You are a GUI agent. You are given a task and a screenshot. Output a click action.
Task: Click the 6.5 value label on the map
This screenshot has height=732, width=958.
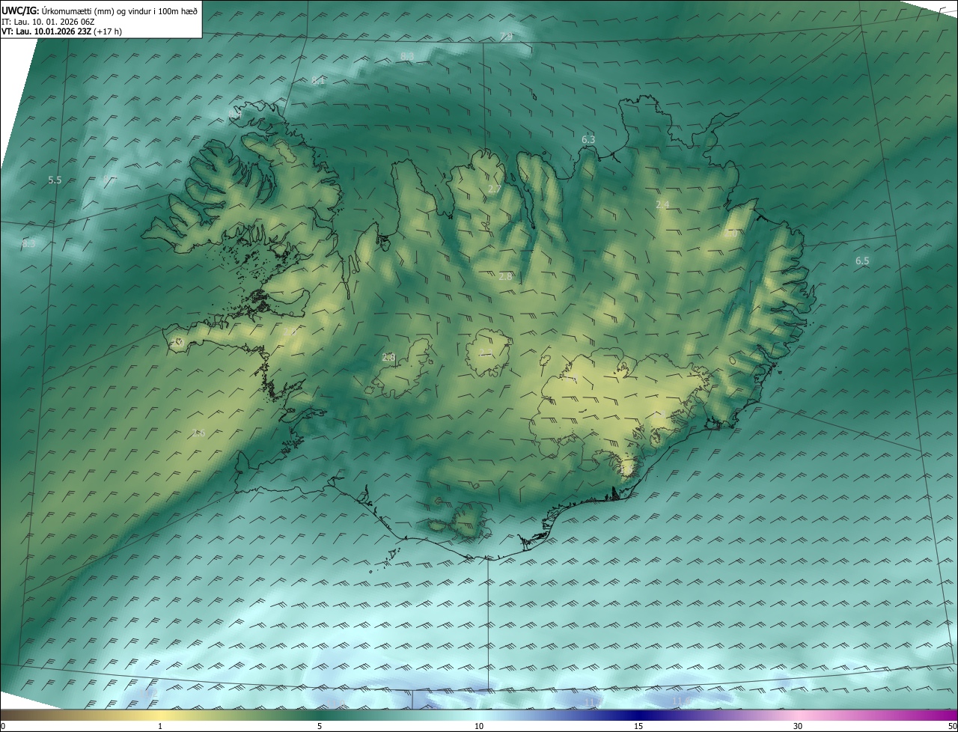point(862,260)
